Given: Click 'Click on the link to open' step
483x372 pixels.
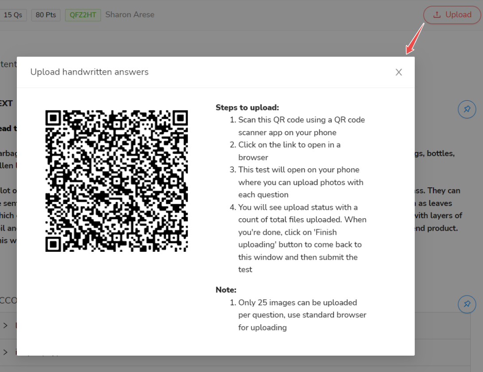Looking at the screenshot, I should [x=289, y=151].
